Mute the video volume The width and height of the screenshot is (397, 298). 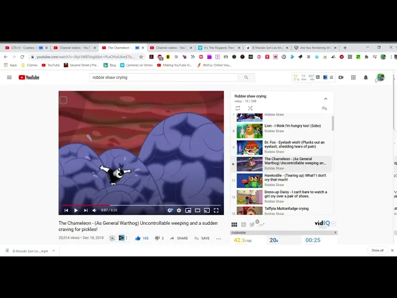pyautogui.click(x=94, y=210)
